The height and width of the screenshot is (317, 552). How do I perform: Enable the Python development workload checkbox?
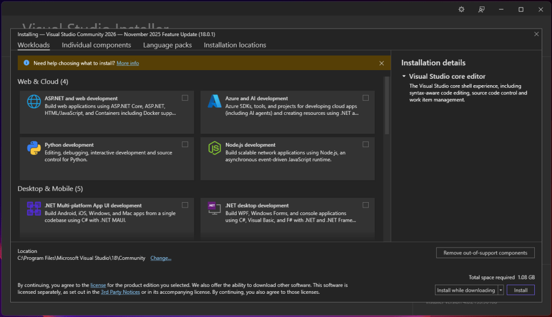185,144
